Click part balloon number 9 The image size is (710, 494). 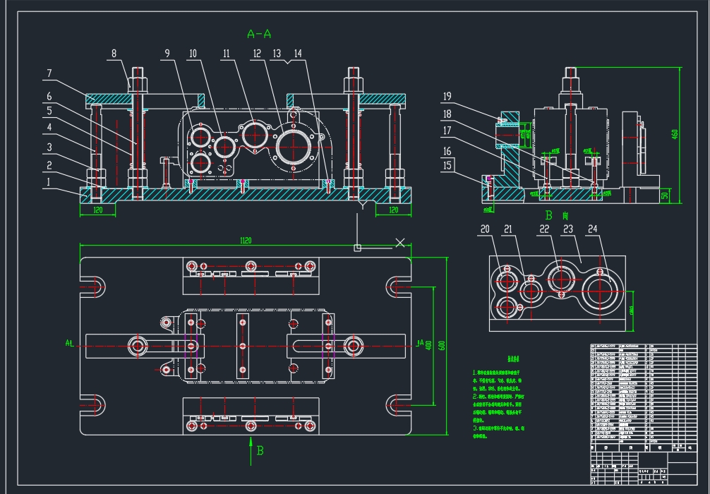click(167, 54)
